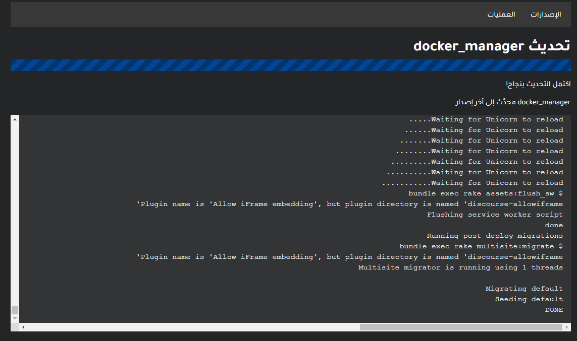Switch to the العمليات (Processes) tab
The height and width of the screenshot is (341, 577).
pos(501,14)
